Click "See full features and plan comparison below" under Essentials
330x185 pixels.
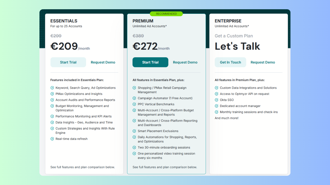coord(82,167)
